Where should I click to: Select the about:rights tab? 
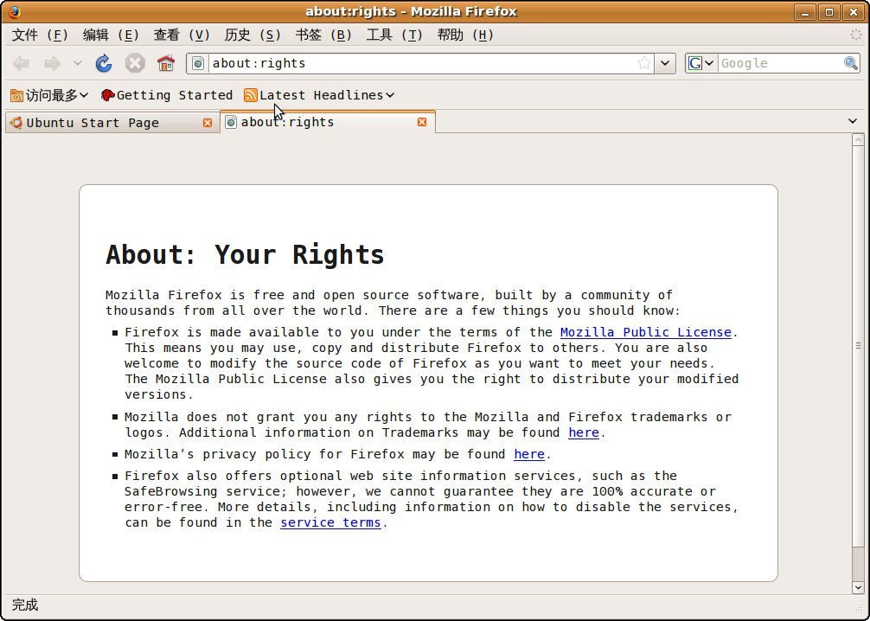[328, 122]
